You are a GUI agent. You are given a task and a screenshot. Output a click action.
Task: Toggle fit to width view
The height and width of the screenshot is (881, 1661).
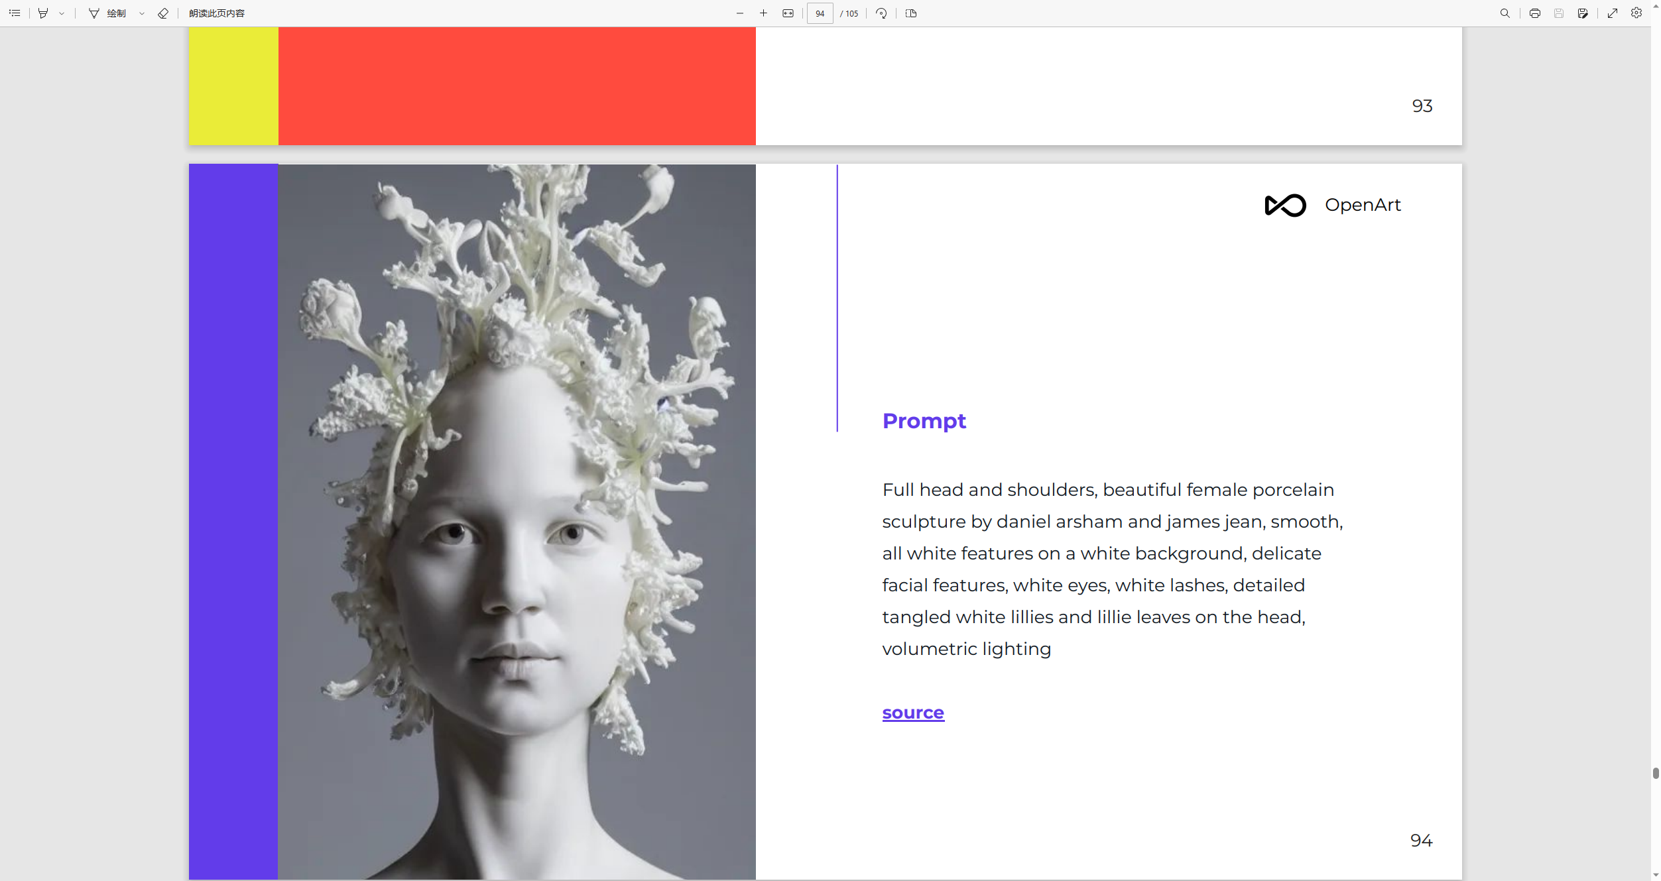788,13
